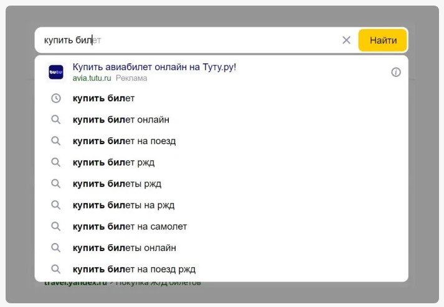The image size is (444, 307).
Task: Open the ad info icon next to Туту.ру
Action: pos(396,72)
